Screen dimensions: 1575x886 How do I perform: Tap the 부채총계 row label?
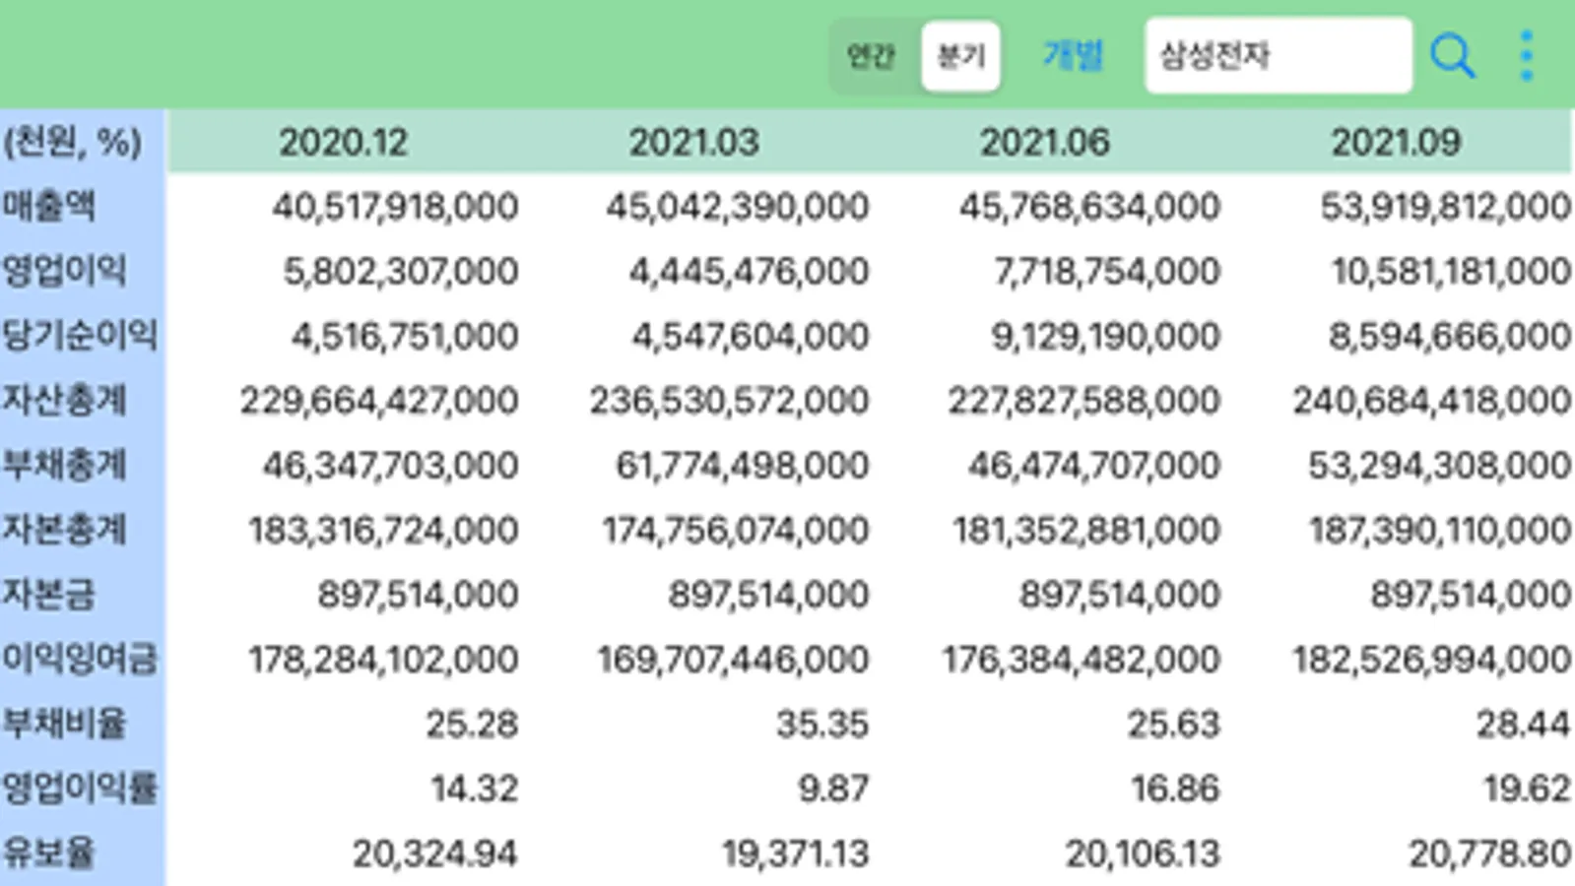(64, 465)
